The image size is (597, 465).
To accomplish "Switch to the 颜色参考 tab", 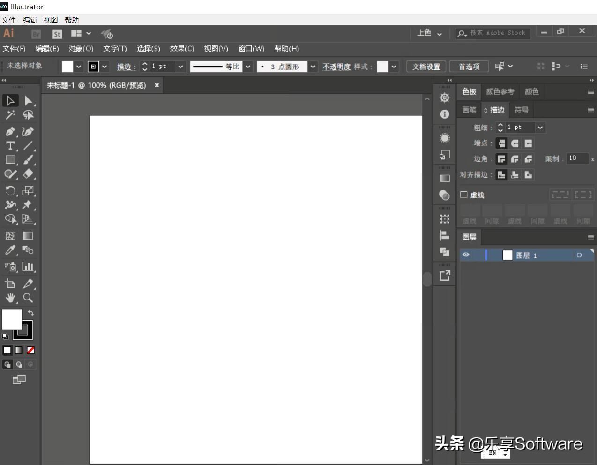I will pos(500,91).
